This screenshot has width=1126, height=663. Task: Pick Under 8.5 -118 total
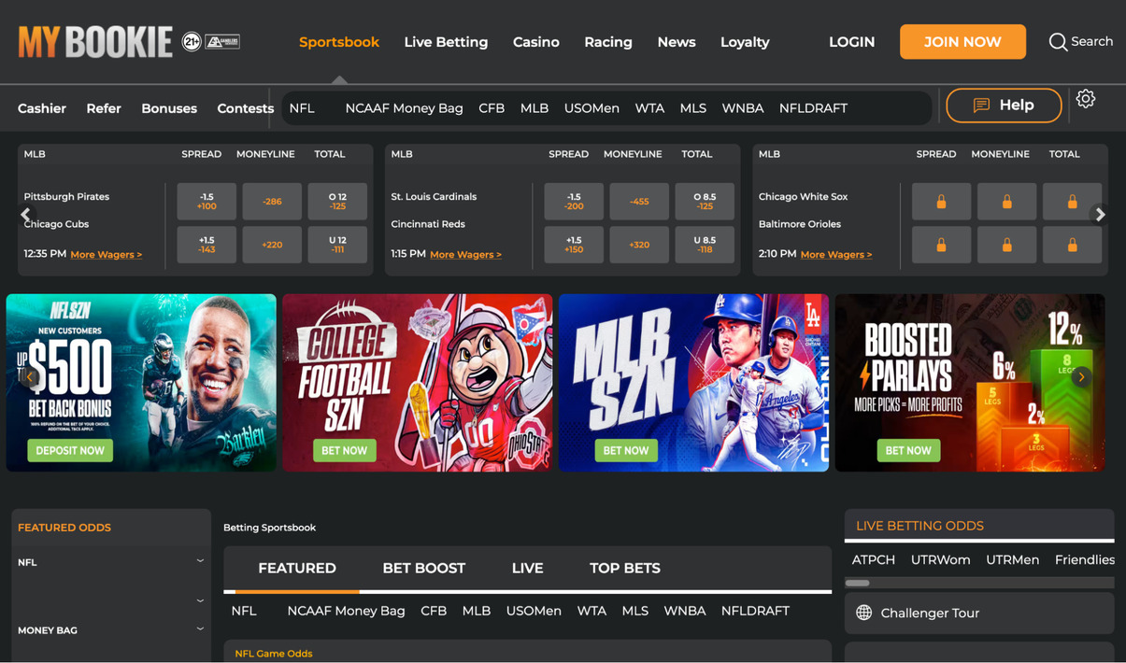705,245
